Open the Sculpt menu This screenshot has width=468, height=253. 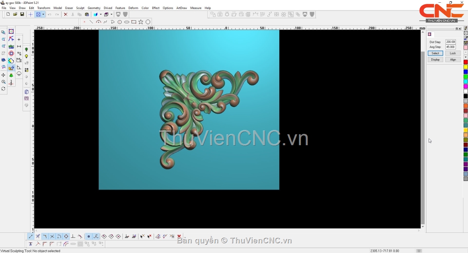pyautogui.click(x=80, y=8)
